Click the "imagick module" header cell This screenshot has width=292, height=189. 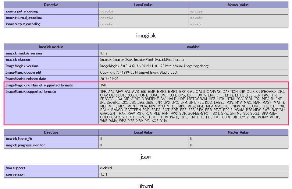pyautogui.click(x=51, y=47)
